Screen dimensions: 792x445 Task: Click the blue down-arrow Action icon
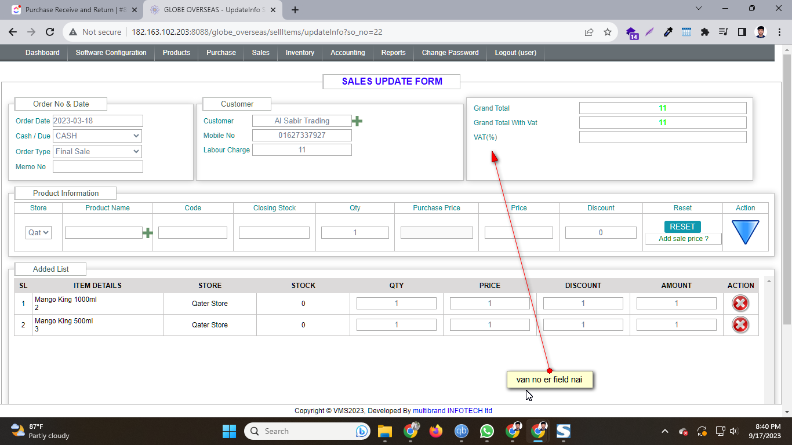[x=745, y=232]
